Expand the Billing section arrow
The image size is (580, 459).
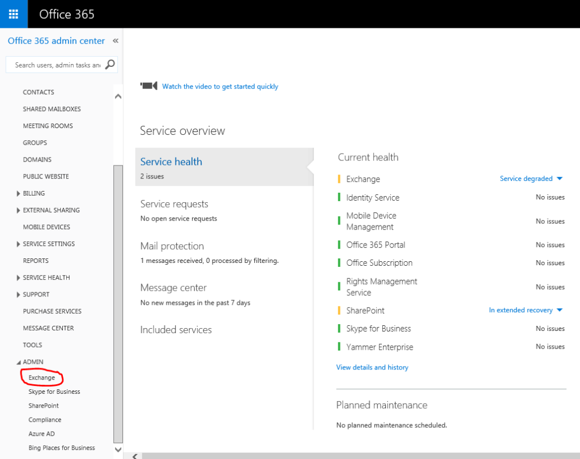(x=18, y=193)
